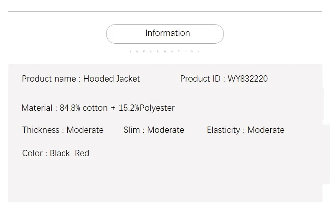Click the Thickness Moderate label
The image size is (330, 214).
click(x=63, y=130)
